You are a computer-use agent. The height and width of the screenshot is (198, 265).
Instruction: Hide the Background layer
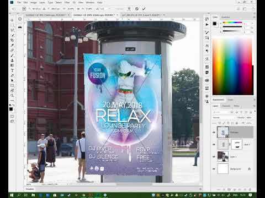point(214,169)
